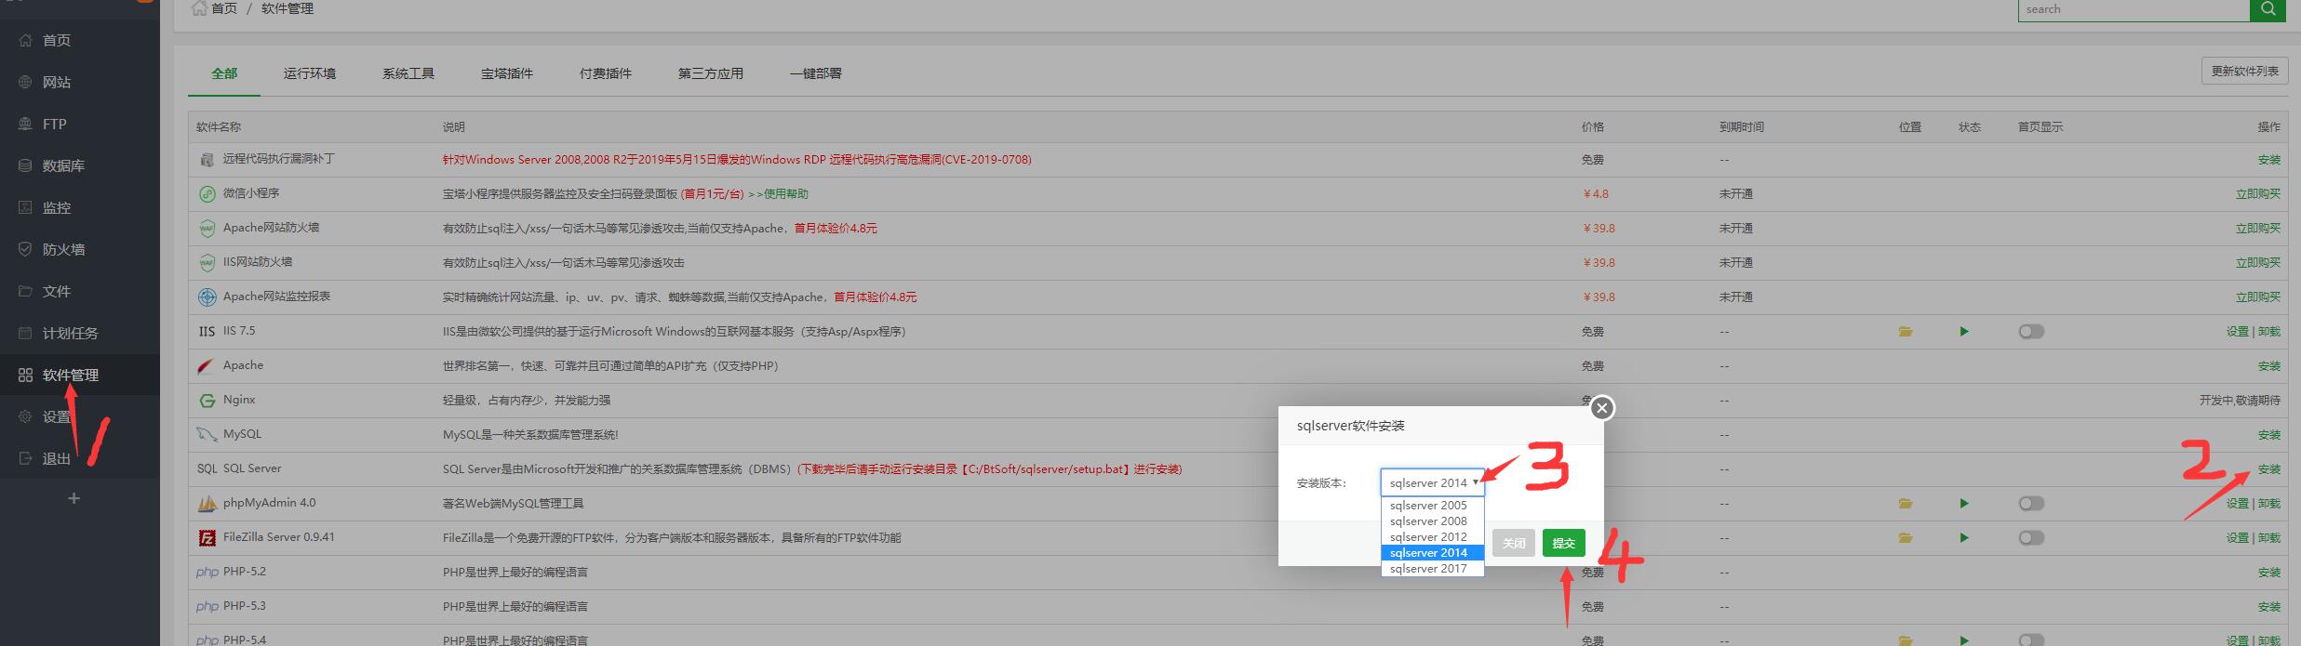Click 提交 in the sqlserver install dialog
This screenshot has height=646, width=2301.
[1564, 543]
